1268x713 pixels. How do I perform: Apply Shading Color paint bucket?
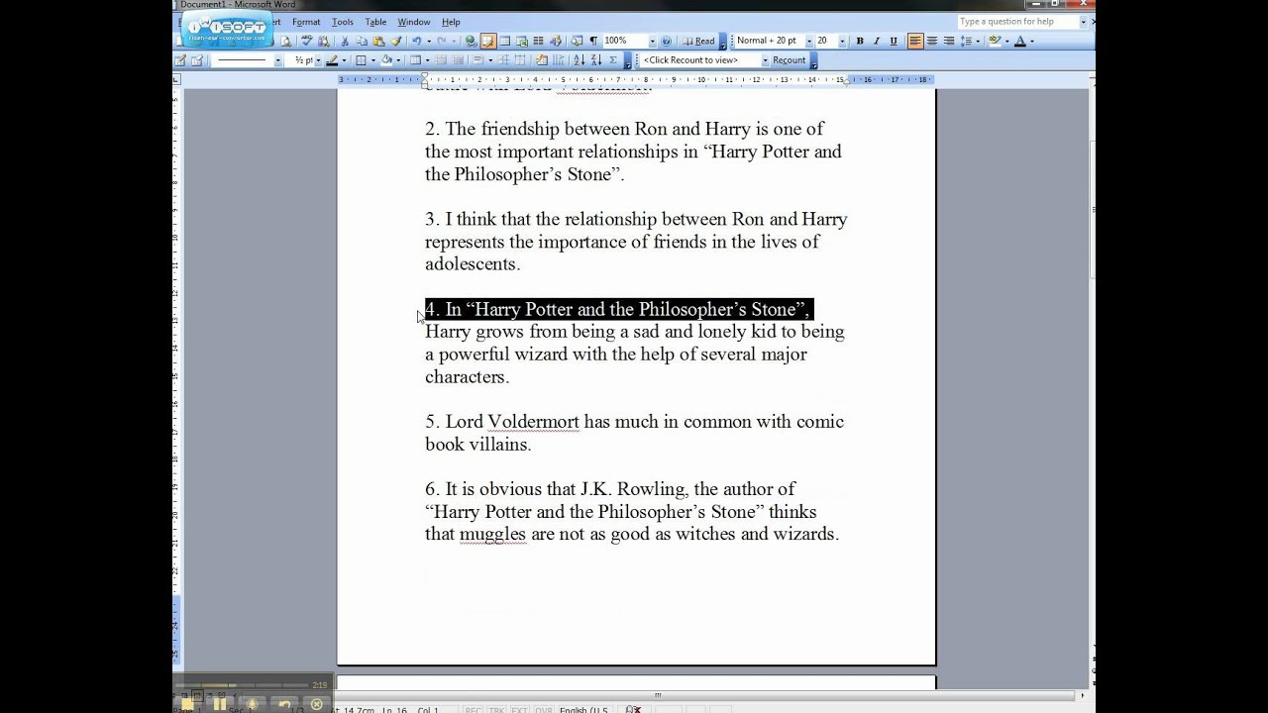386,60
